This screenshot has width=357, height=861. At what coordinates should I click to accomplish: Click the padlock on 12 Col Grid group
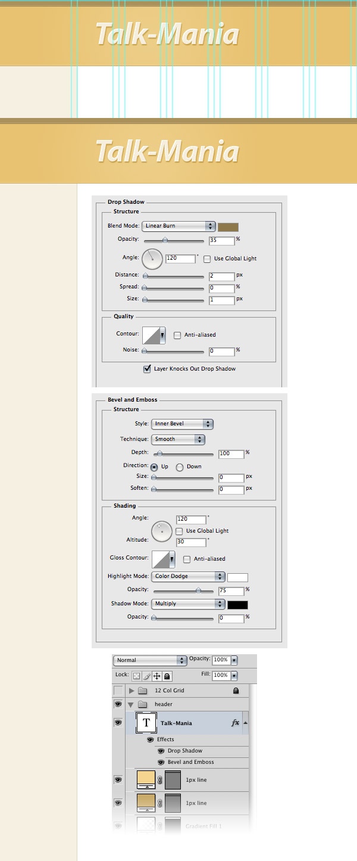[x=236, y=691]
